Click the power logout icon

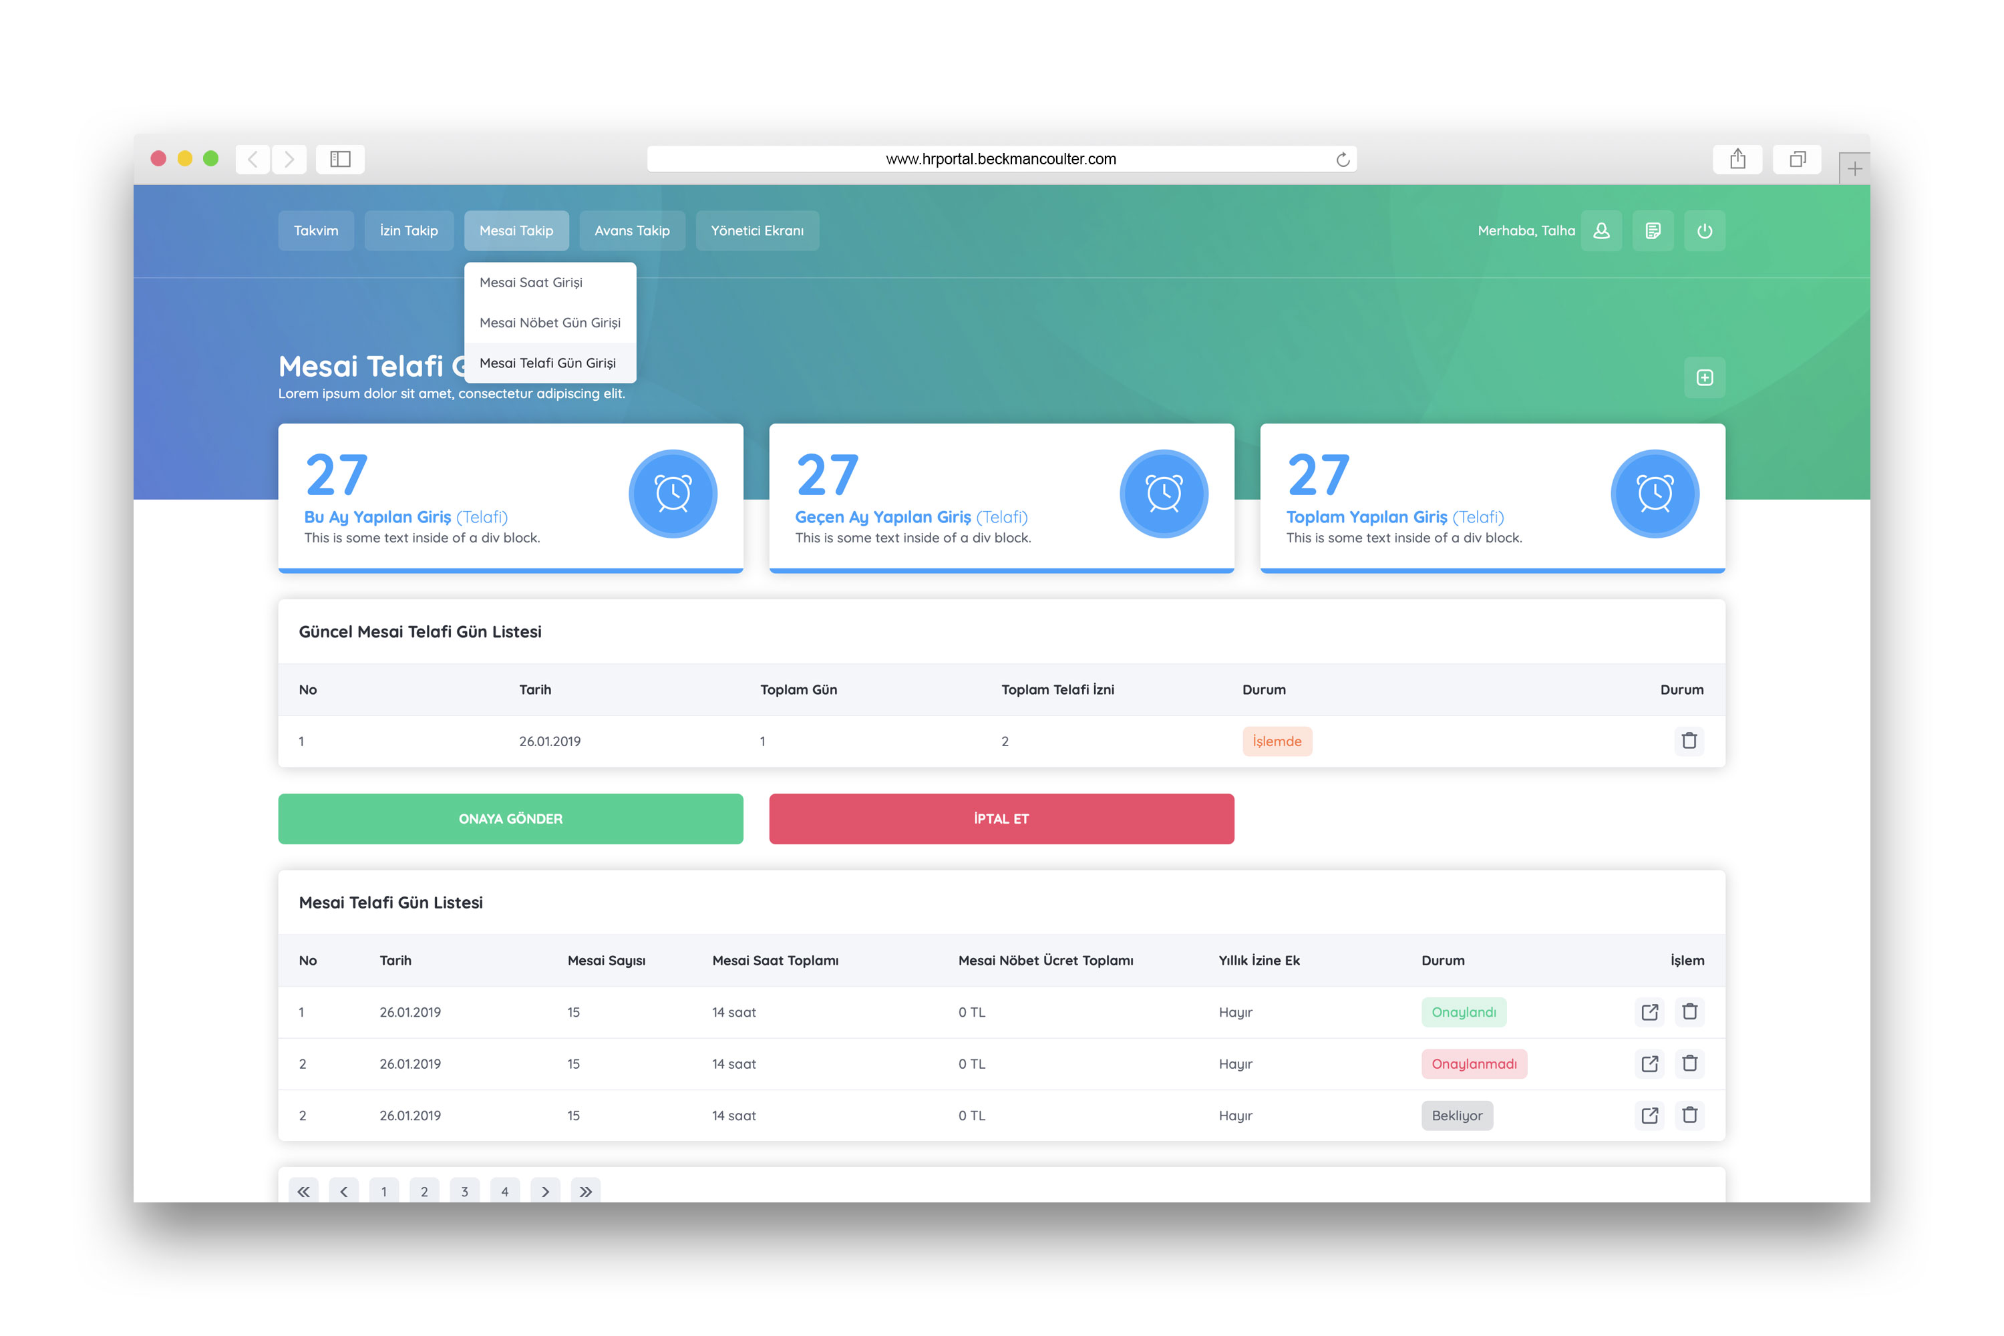click(1704, 231)
